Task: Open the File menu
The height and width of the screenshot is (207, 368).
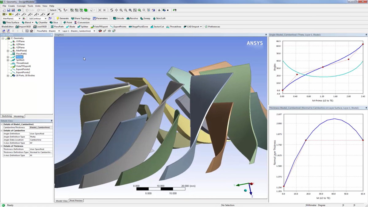Action: pyautogui.click(x=4, y=6)
